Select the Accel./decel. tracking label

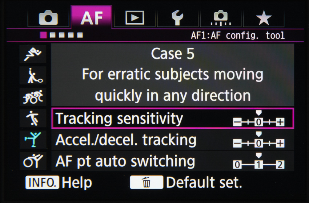(x=126, y=140)
